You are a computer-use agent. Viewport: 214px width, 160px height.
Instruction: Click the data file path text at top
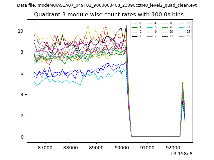pyautogui.click(x=107, y=5)
